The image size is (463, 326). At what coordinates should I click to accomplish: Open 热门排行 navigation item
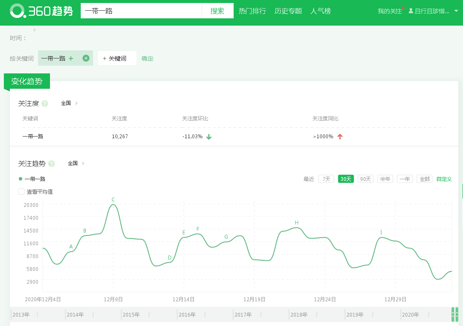[252, 11]
